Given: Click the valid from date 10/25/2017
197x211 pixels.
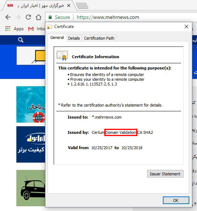Looking at the screenshot, I should click(102, 148).
